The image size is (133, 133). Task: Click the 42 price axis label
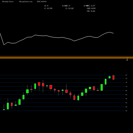(126, 111)
